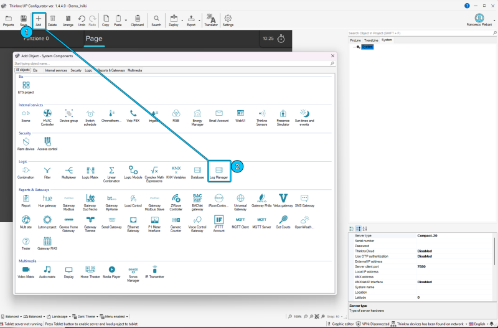The image size is (498, 328).
Task: Select the System tree node
Action: 367,47
